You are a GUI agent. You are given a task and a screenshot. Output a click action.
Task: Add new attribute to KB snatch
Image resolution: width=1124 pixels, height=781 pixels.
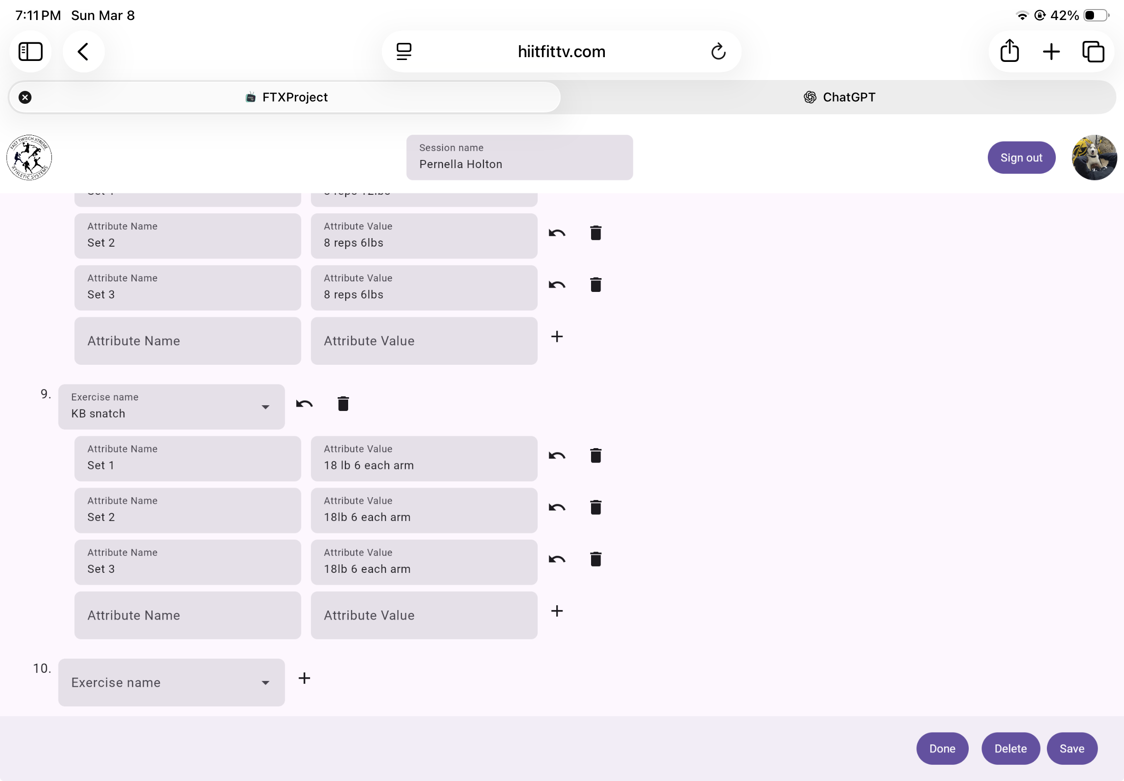557,611
